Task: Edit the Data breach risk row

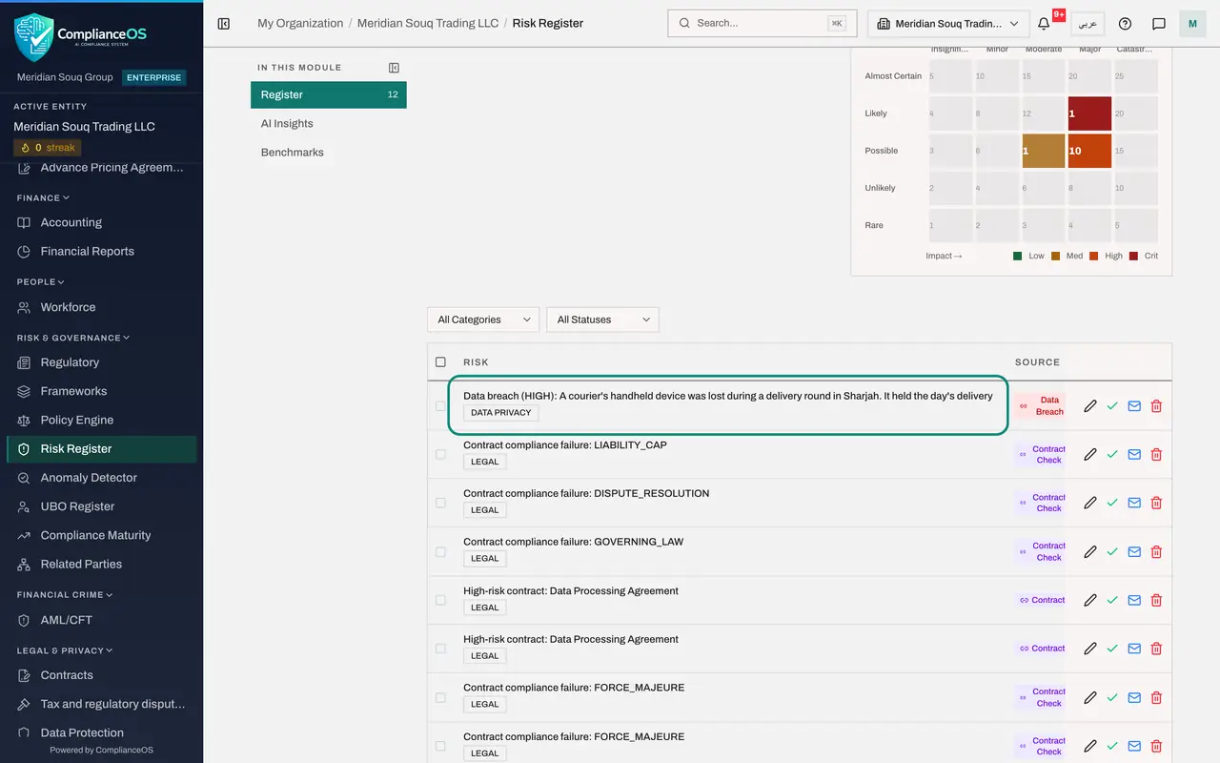Action: pyautogui.click(x=1090, y=406)
